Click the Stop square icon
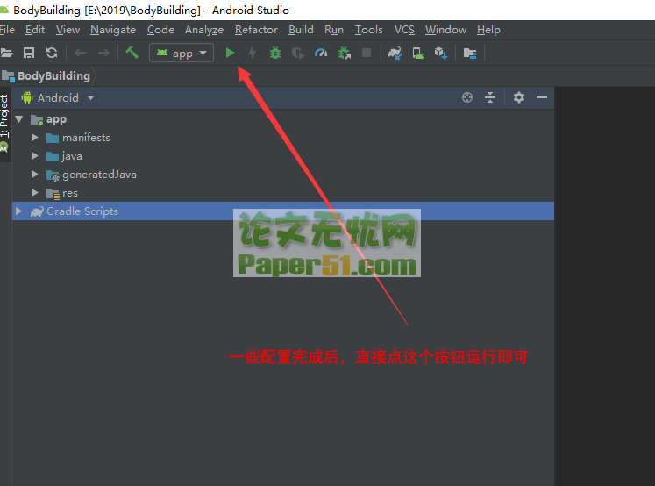Viewport: 655px width, 486px height. (367, 53)
